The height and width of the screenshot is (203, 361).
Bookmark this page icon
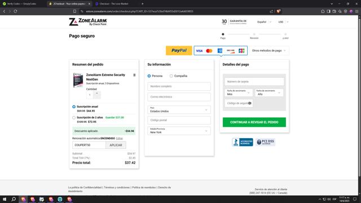74,11
